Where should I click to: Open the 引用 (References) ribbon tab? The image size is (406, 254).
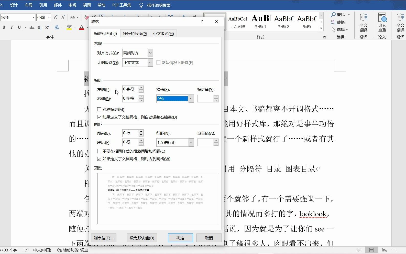click(43, 5)
